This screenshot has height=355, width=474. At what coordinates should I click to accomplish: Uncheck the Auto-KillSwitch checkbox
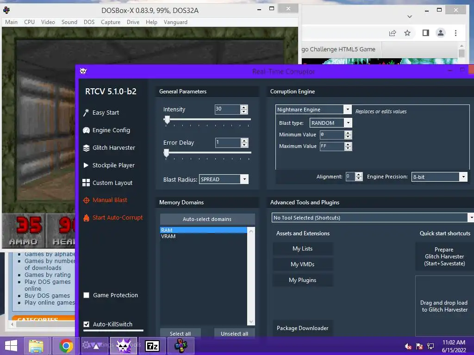point(87,324)
